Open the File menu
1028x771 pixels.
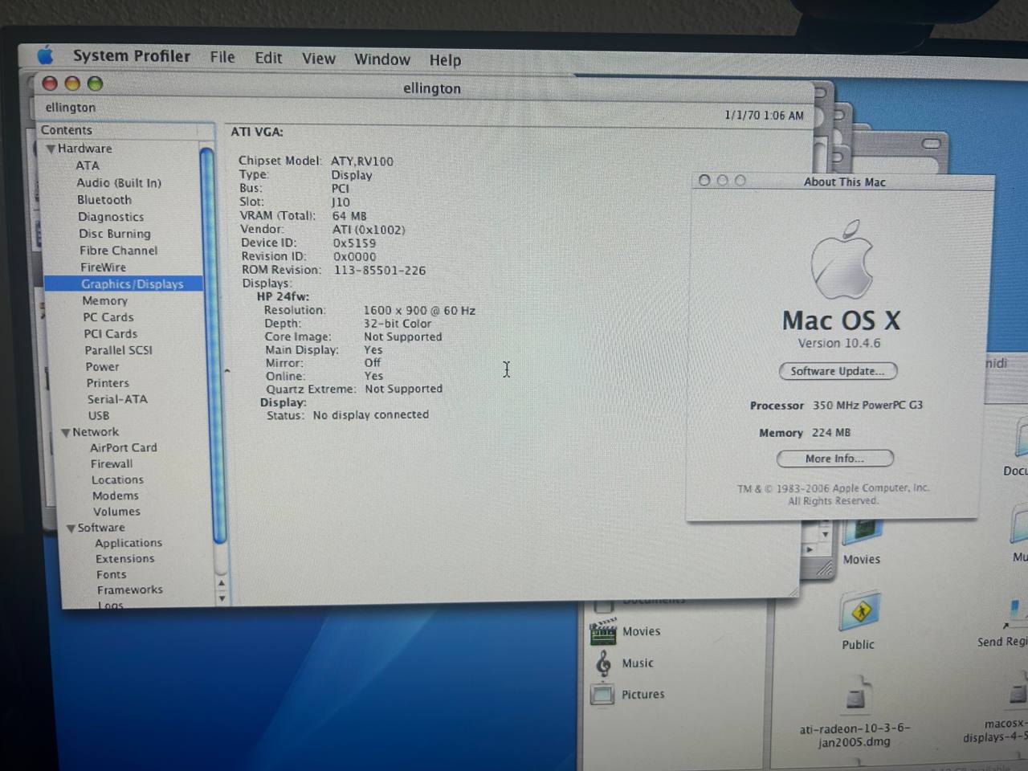click(222, 57)
